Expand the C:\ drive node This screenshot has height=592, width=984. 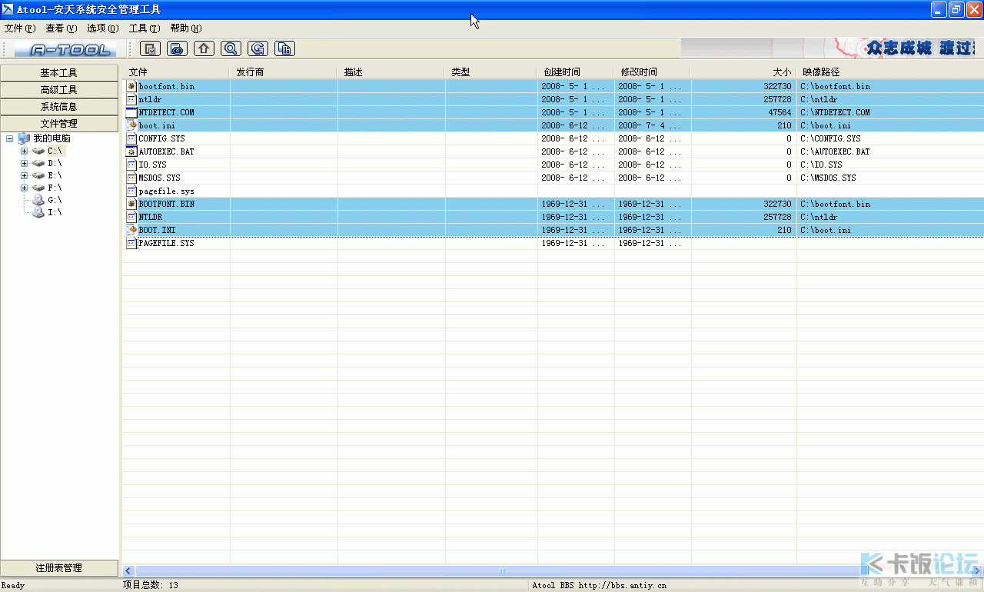[24, 151]
